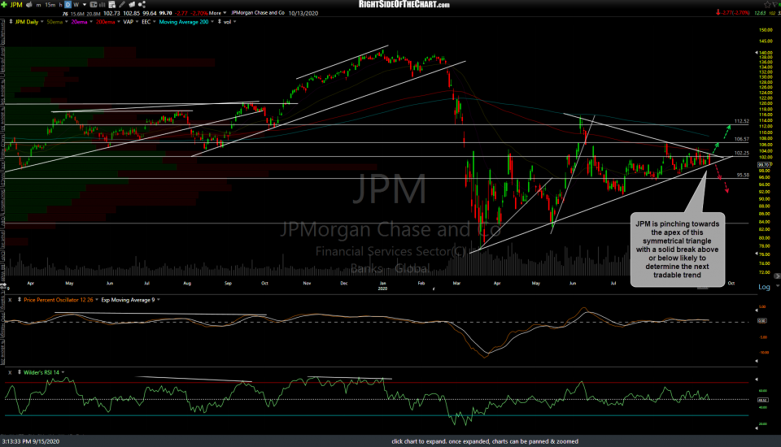Click move handle of Wilder's RSI

[20, 372]
